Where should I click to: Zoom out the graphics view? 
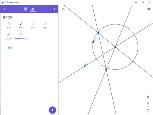148,103
